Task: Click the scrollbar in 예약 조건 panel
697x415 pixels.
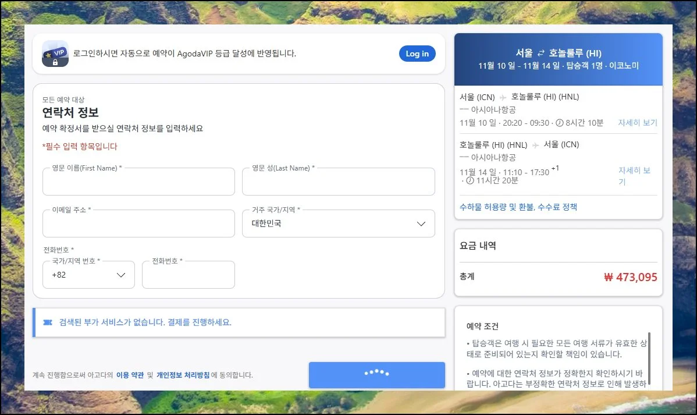Action: coord(649,357)
